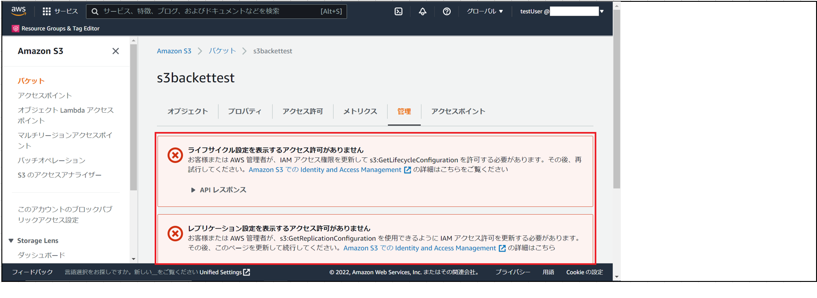Screen dimensions: 817x298
Task: Click the ライフサイクル設定 error heading text
Action: [x=276, y=150]
